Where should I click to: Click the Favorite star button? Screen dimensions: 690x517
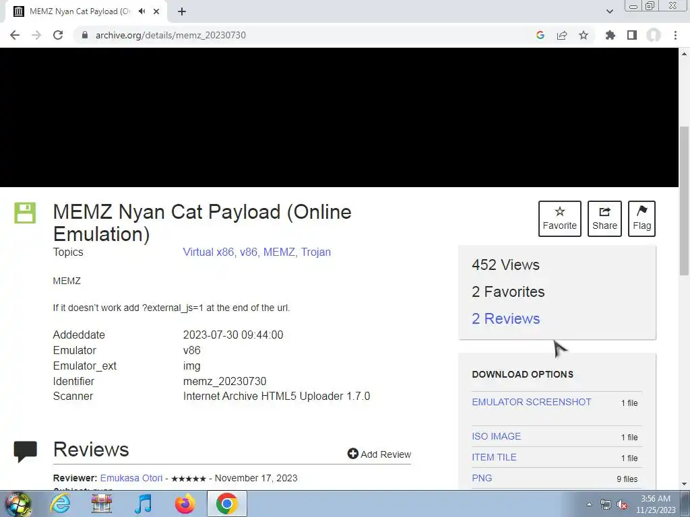point(560,219)
